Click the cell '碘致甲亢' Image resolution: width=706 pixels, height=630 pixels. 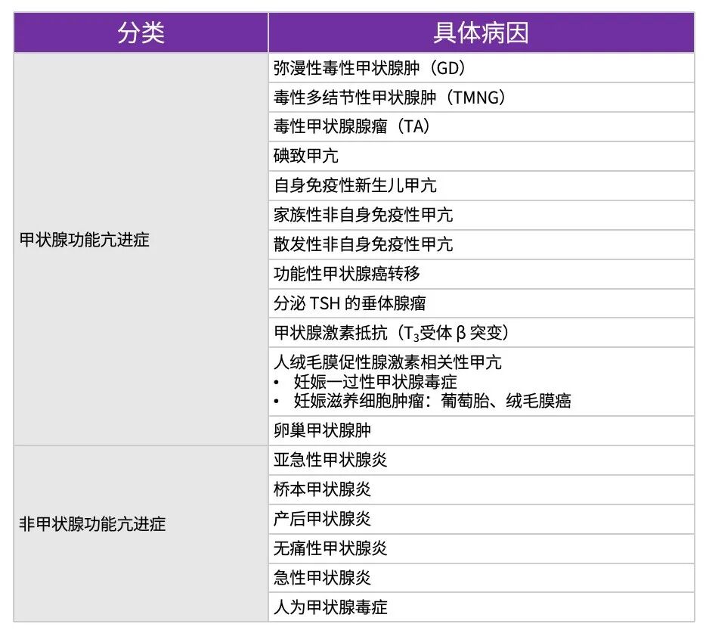(482, 157)
